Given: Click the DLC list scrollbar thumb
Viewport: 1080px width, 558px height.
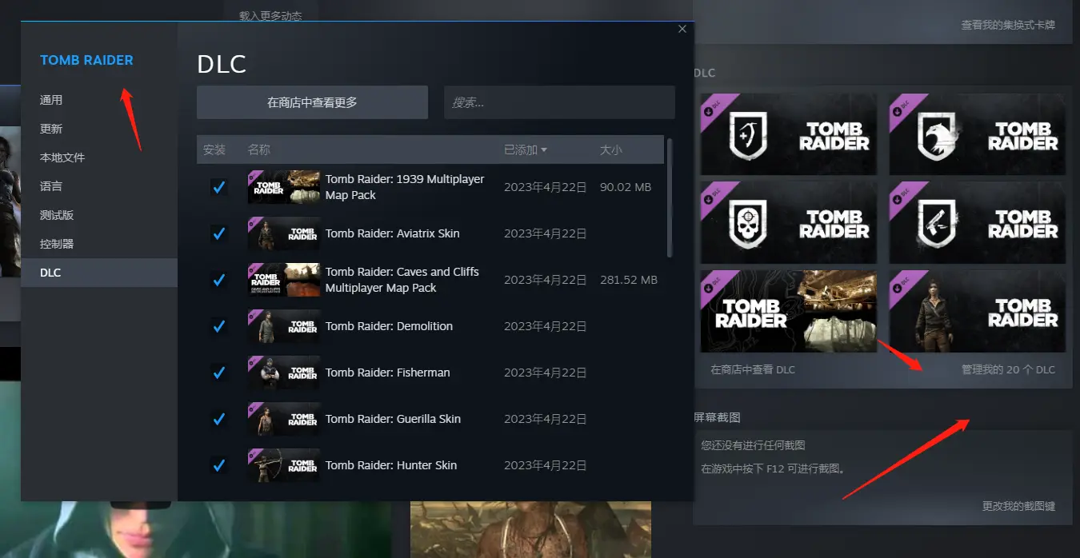Looking at the screenshot, I should pyautogui.click(x=670, y=198).
